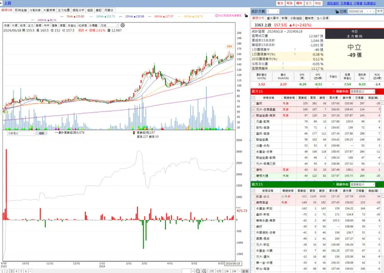Screen dimensions: 384x273
Task: Switch to the 分點K線 tab
Action: (x=35, y=10)
